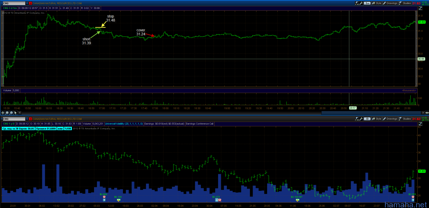Open Drawings menu on the lower chart

click(x=390, y=119)
